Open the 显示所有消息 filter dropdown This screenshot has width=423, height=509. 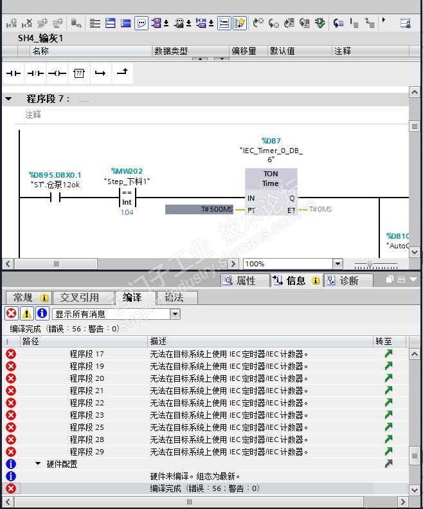point(175,314)
